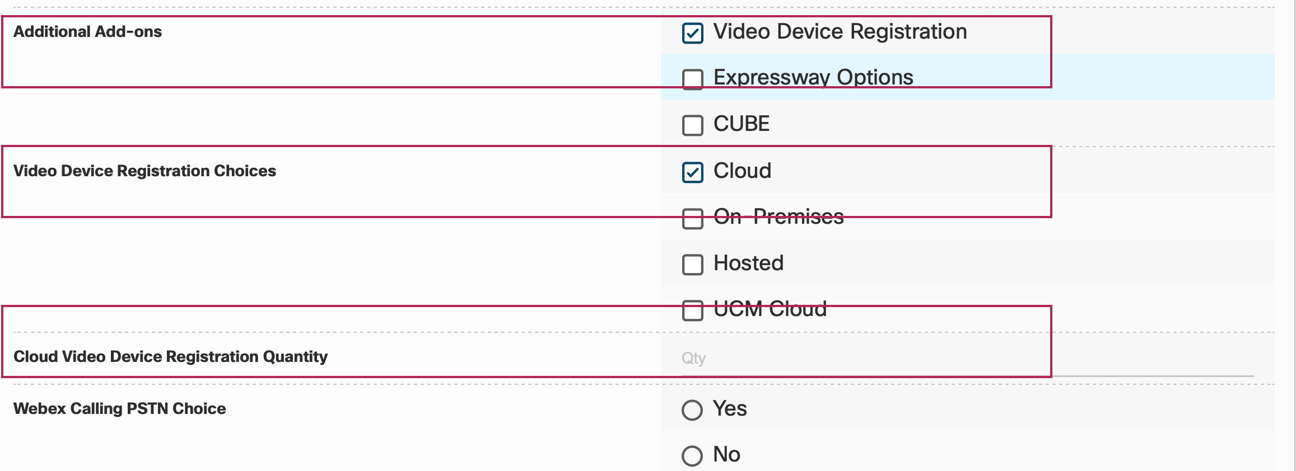The width and height of the screenshot is (1296, 471).
Task: Check the CUBE add-on checkbox
Action: point(693,126)
